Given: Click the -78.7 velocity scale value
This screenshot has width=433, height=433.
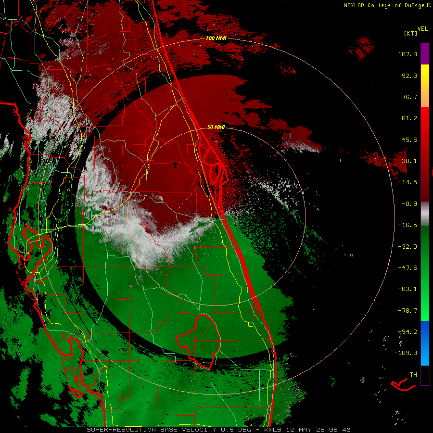Looking at the screenshot, I should pos(408,311).
